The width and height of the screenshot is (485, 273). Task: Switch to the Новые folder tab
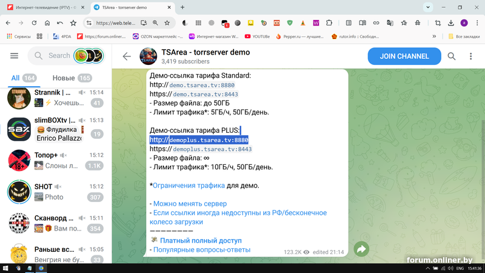72,78
